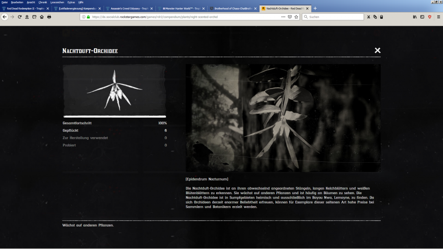Click the print icon in toolbar
This screenshot has height=249, width=443.
pos(49,17)
